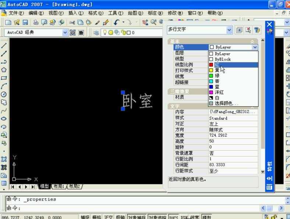
Task: Open the 格式(O) menu
Action: [x=96, y=13]
